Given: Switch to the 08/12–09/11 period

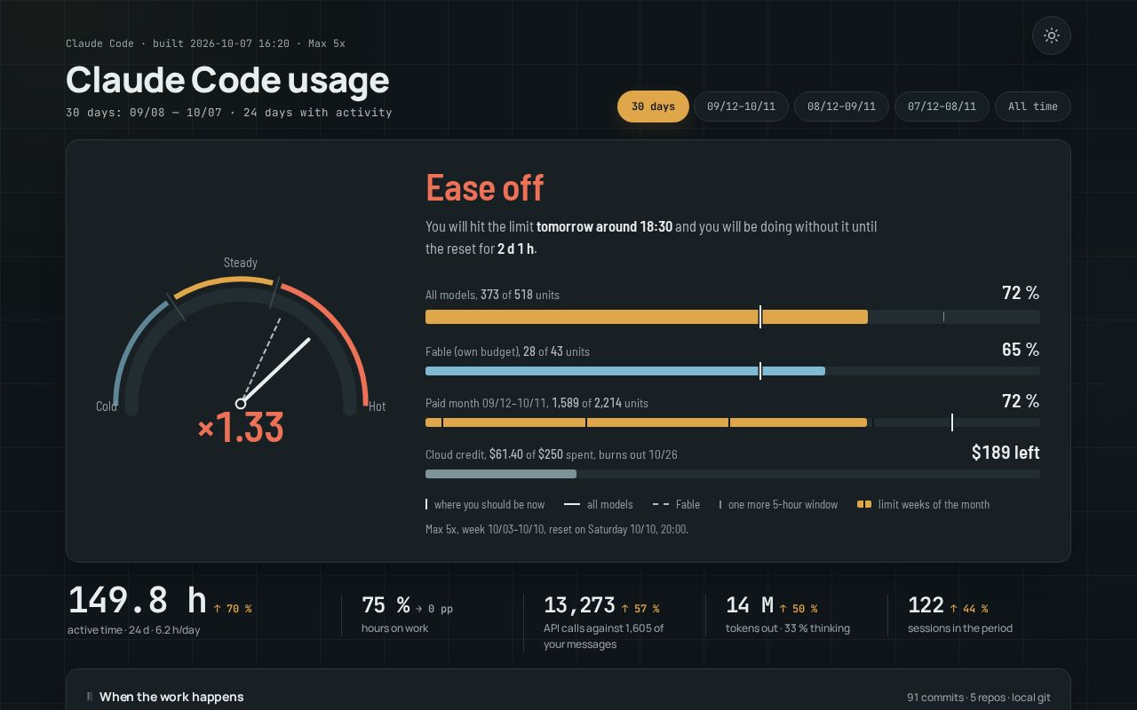Looking at the screenshot, I should click(x=841, y=106).
